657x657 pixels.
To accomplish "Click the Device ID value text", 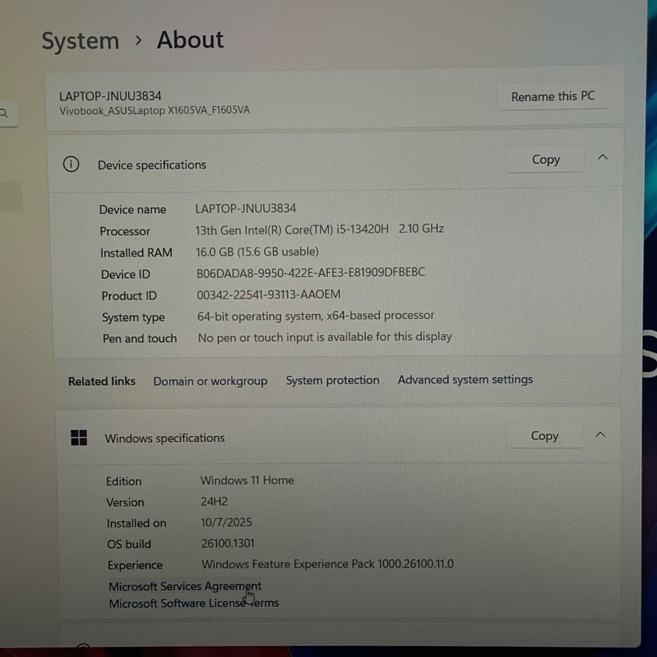I will point(311,273).
